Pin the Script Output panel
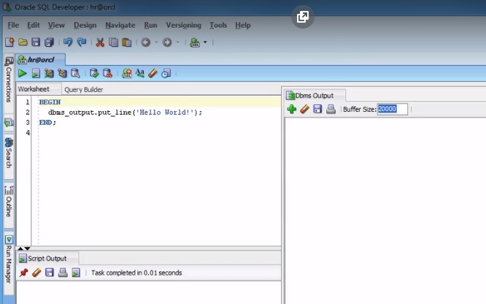This screenshot has height=304, width=486. tap(23, 273)
